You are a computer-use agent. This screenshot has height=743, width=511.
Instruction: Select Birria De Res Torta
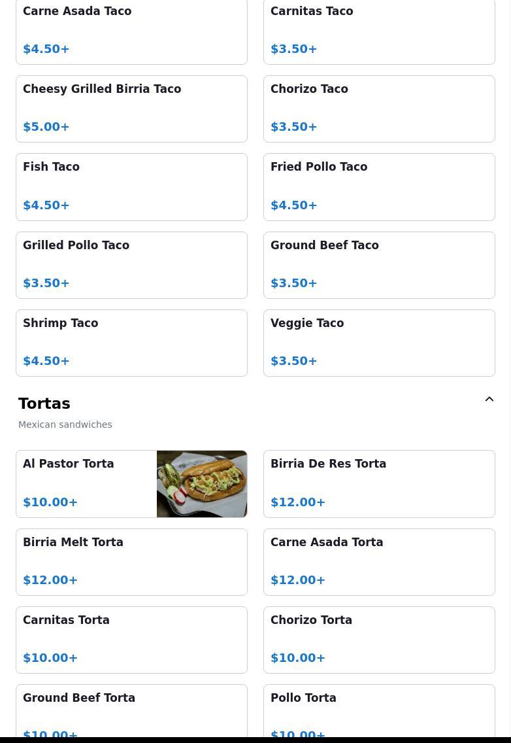[379, 484]
